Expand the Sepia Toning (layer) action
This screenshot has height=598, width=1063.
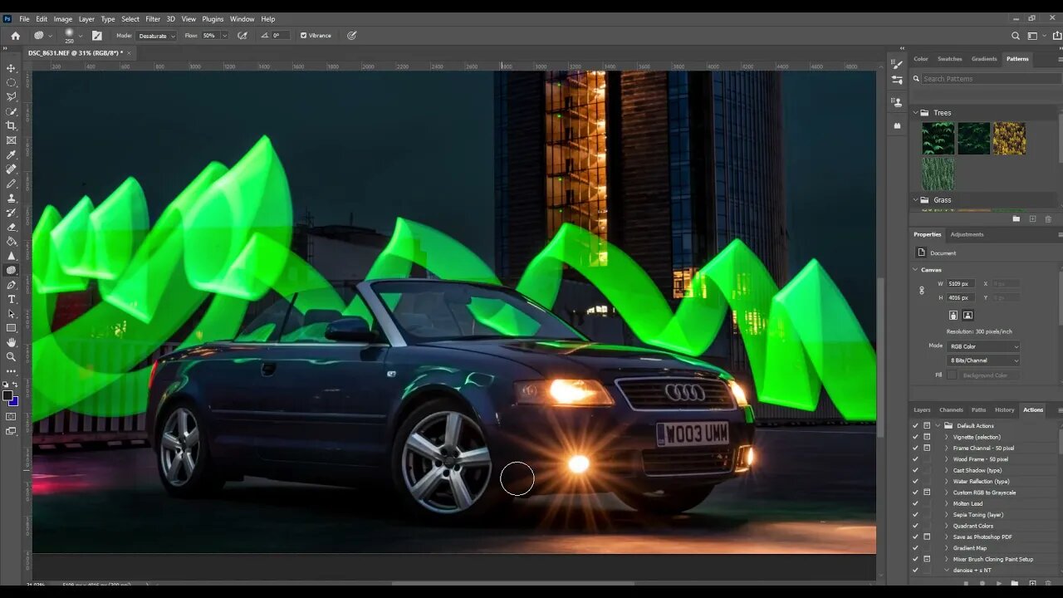tap(947, 515)
